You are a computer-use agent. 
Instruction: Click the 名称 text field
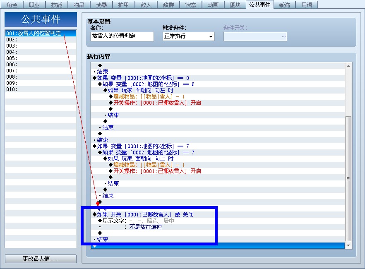coord(122,36)
